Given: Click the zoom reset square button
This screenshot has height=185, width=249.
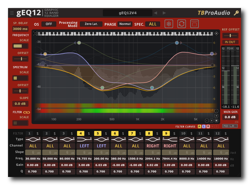Looking at the screenshot, I should coord(216,121).
